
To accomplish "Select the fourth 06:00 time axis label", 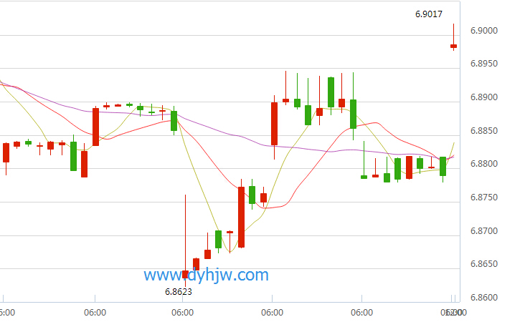I will 361,313.
